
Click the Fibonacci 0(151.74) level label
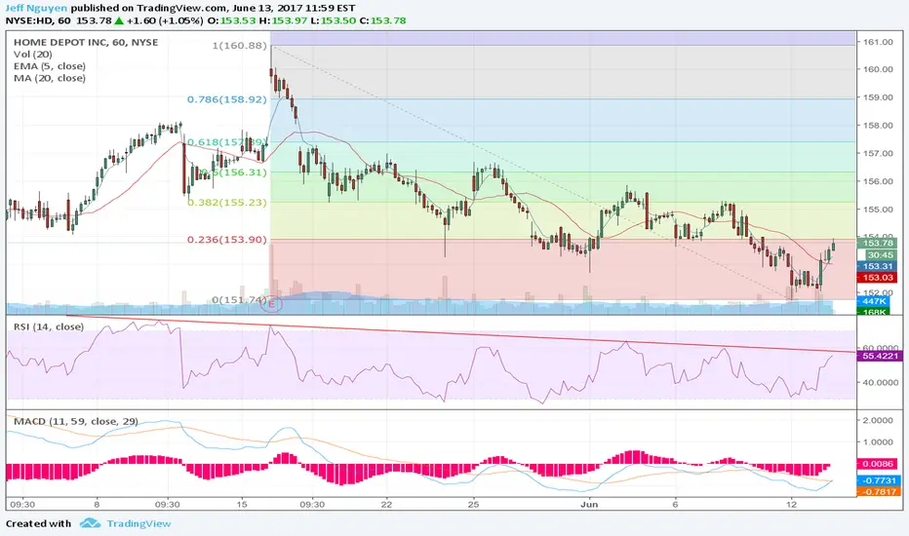point(238,299)
